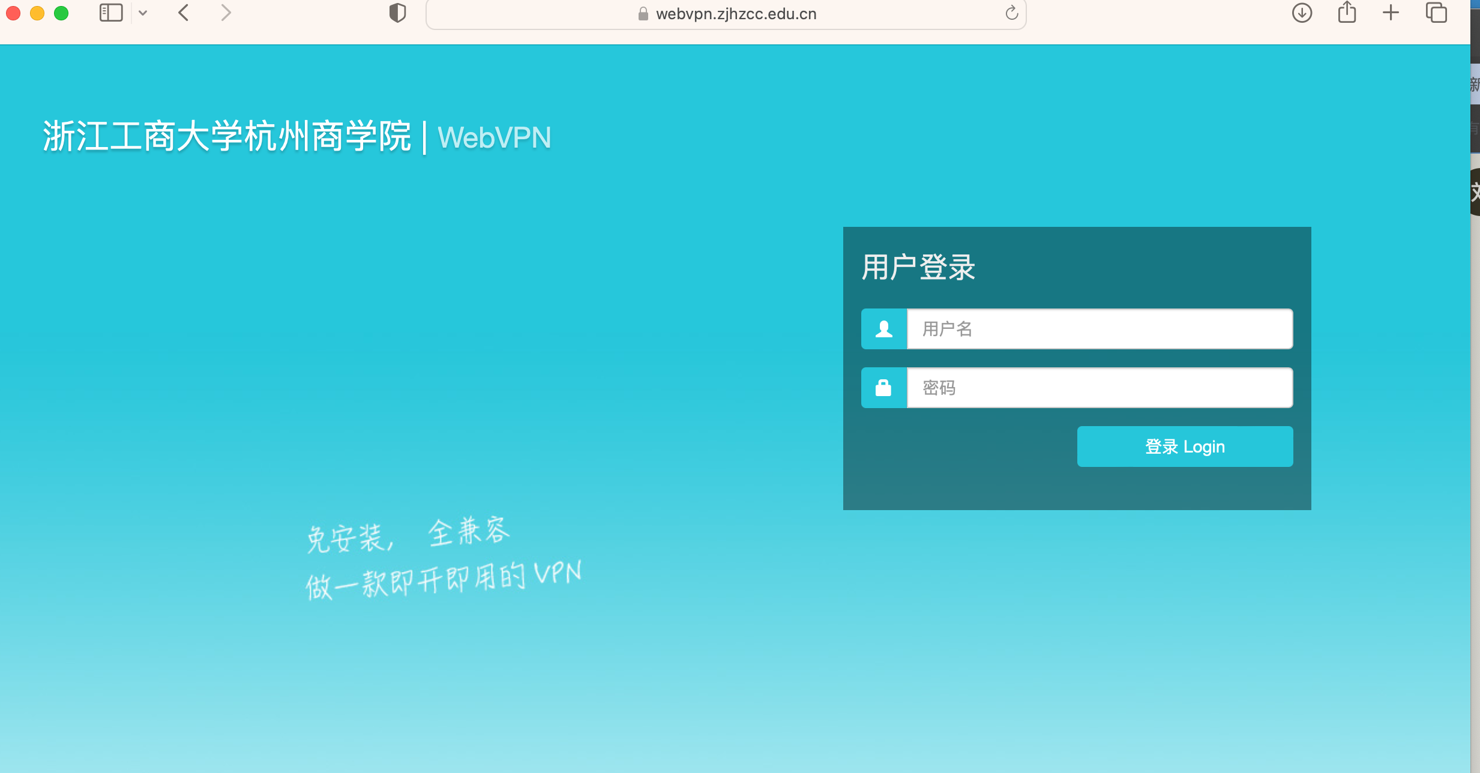Open the sidebar options dropdown chevron
This screenshot has height=773, width=1480.
[143, 13]
